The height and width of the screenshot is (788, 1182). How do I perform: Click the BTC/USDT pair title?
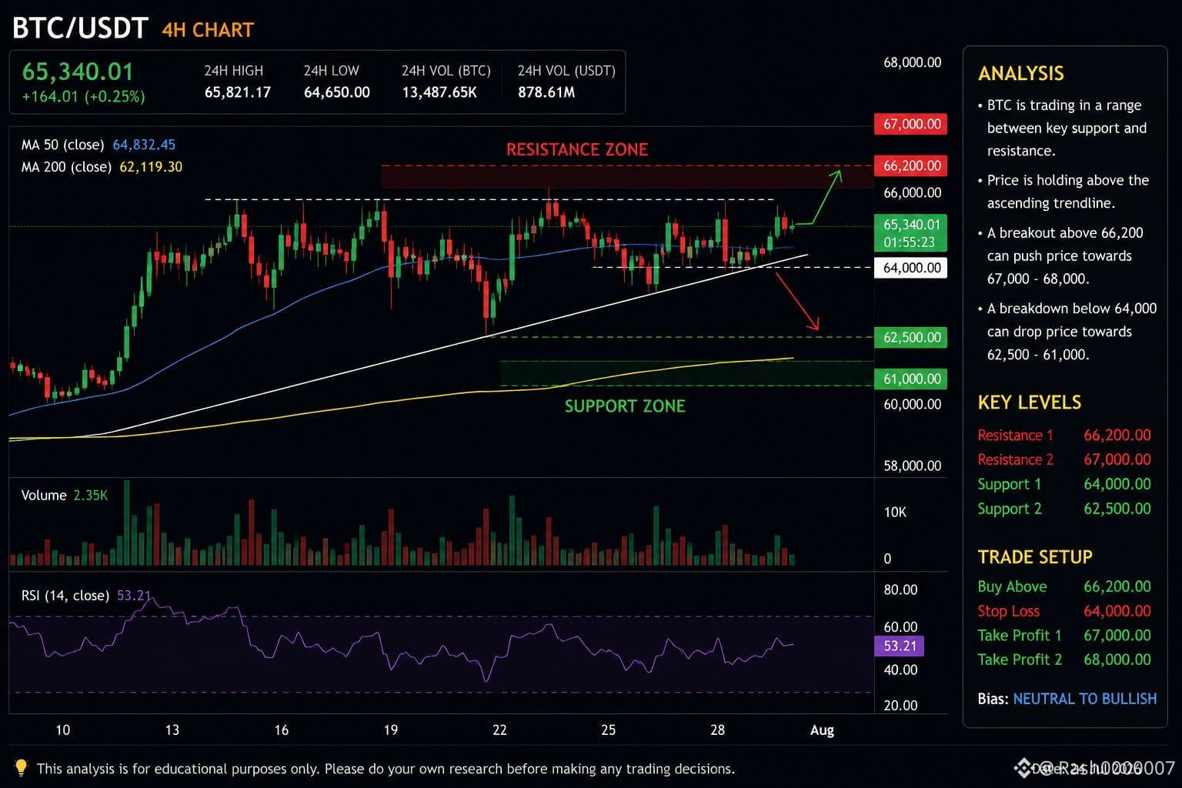pos(80,28)
